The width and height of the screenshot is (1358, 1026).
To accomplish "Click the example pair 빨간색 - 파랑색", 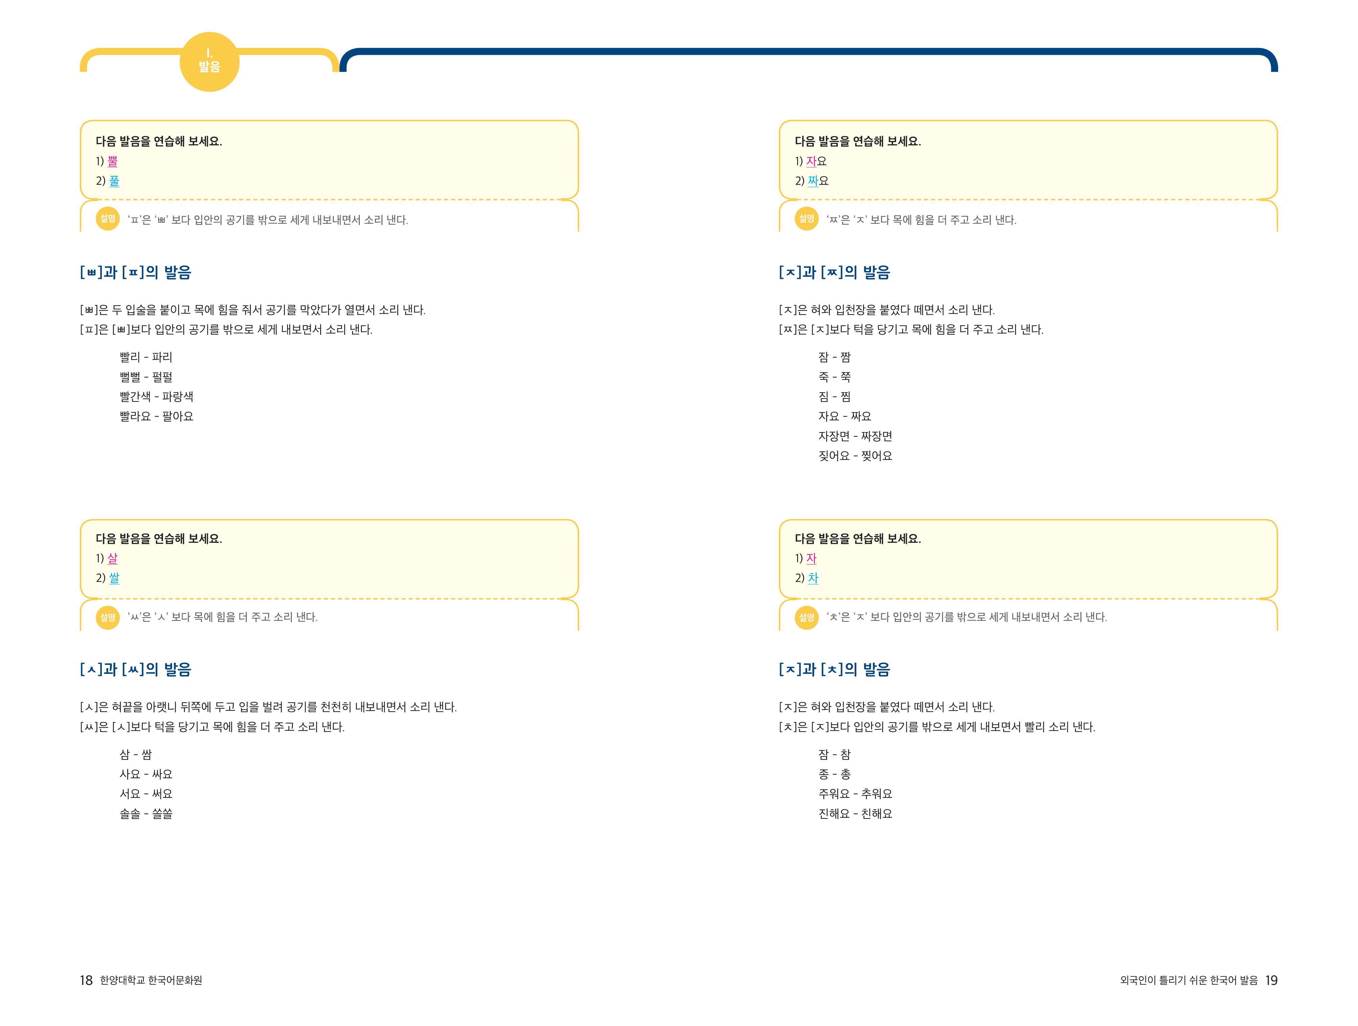I will pyautogui.click(x=157, y=397).
